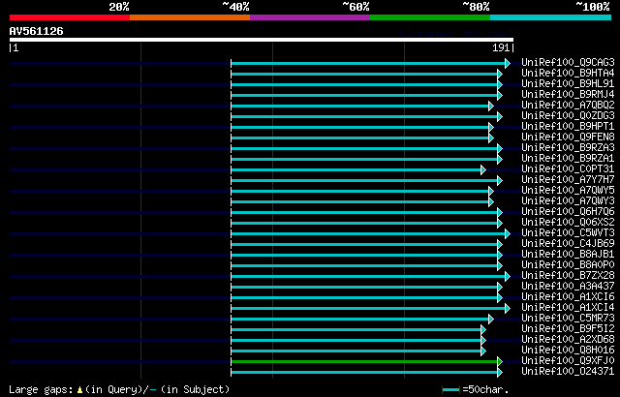The image size is (620, 397).
Task: Click the alignment bar for UniRef100_C0PT31
Action: (356, 169)
